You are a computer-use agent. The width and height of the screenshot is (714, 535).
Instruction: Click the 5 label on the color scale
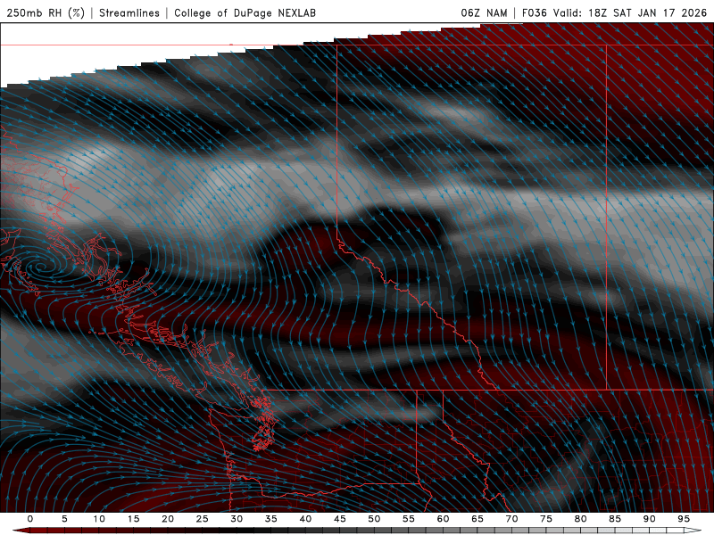tap(64, 519)
